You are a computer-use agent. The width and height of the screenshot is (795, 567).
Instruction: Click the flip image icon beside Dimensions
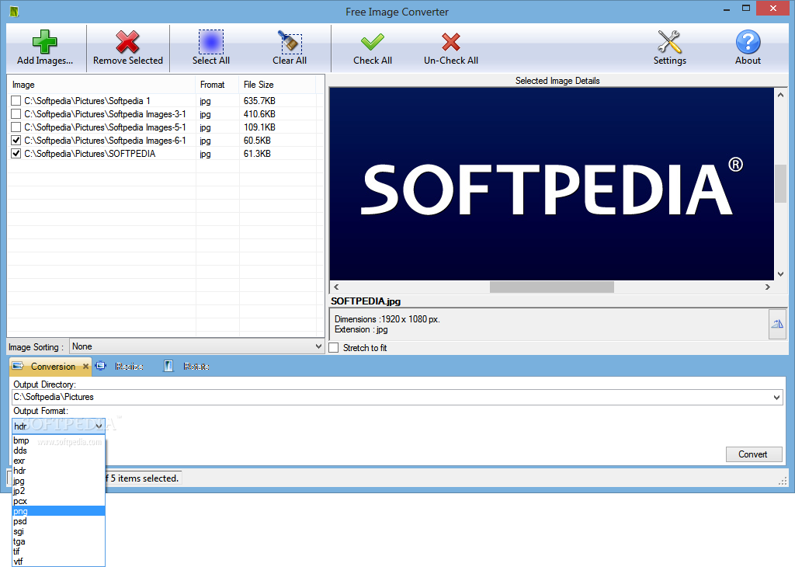coord(777,324)
